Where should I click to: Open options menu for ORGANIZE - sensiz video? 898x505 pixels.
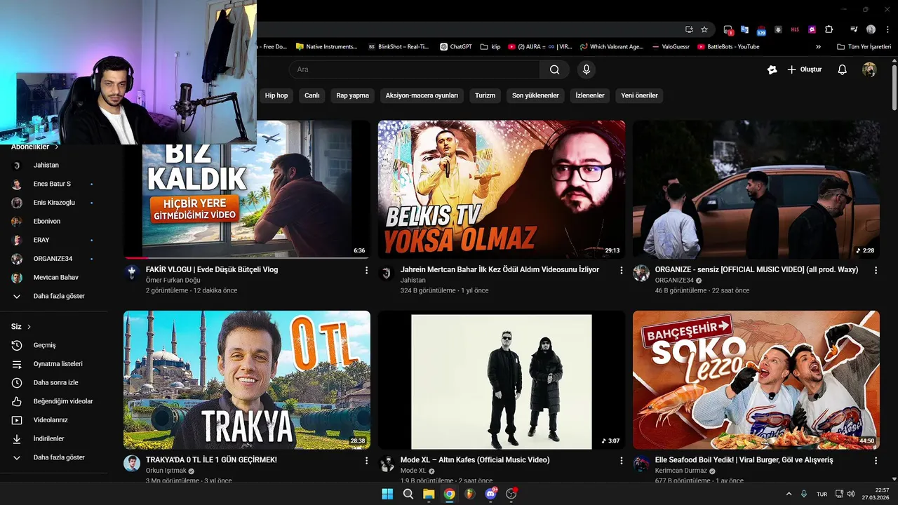pyautogui.click(x=876, y=270)
